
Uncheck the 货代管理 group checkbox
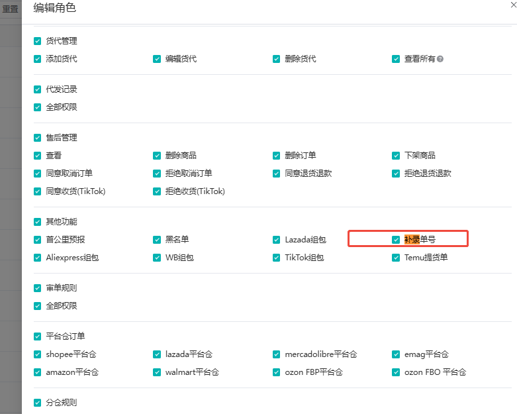[37, 41]
